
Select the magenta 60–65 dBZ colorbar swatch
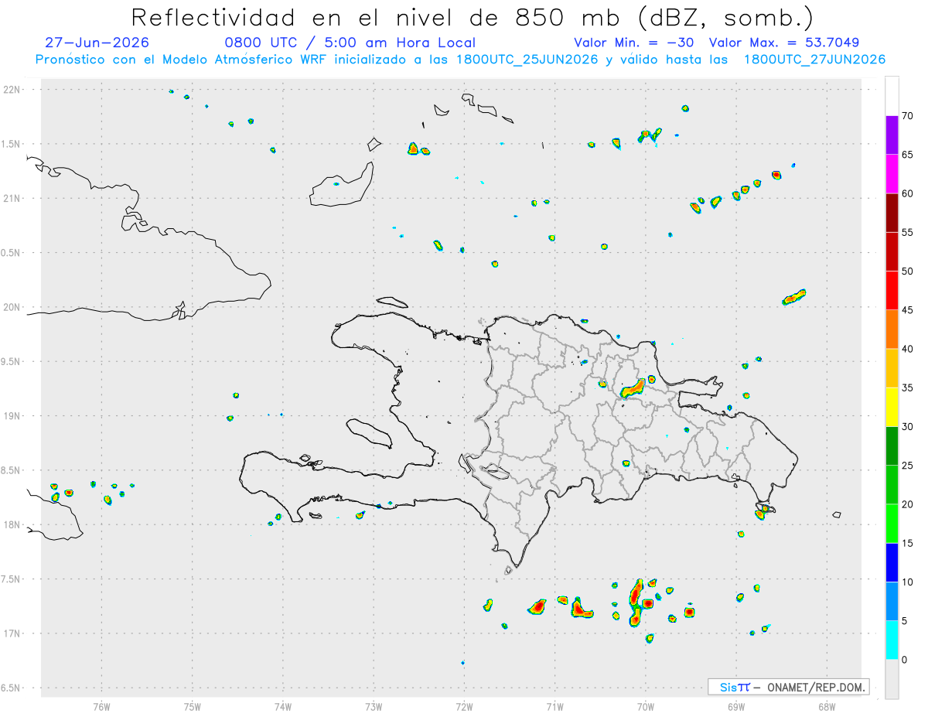pyautogui.click(x=892, y=174)
